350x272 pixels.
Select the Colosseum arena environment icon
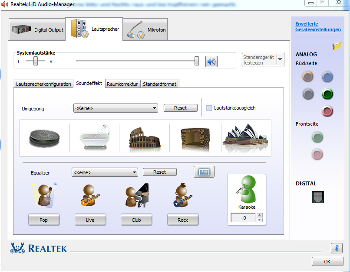(x=145, y=138)
